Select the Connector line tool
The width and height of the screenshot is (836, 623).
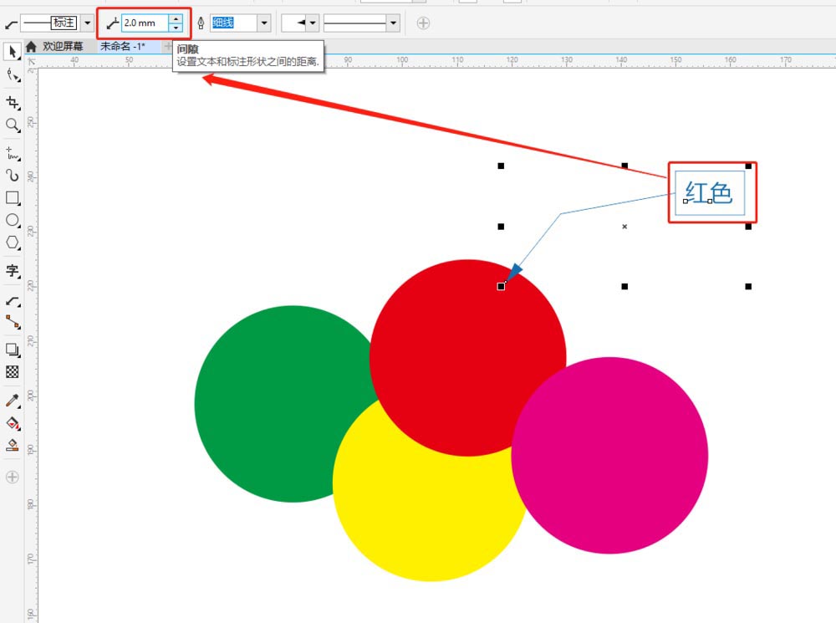click(13, 322)
